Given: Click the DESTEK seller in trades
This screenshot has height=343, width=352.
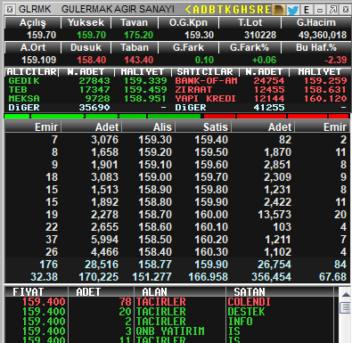Looking at the screenshot, I should (x=246, y=312).
